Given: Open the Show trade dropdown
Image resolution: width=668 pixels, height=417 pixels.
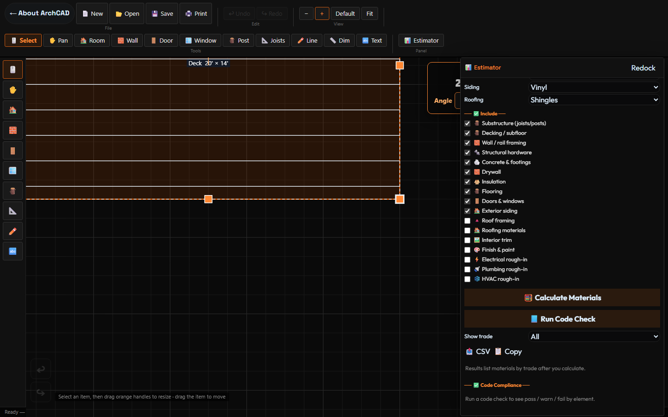Looking at the screenshot, I should pyautogui.click(x=594, y=336).
